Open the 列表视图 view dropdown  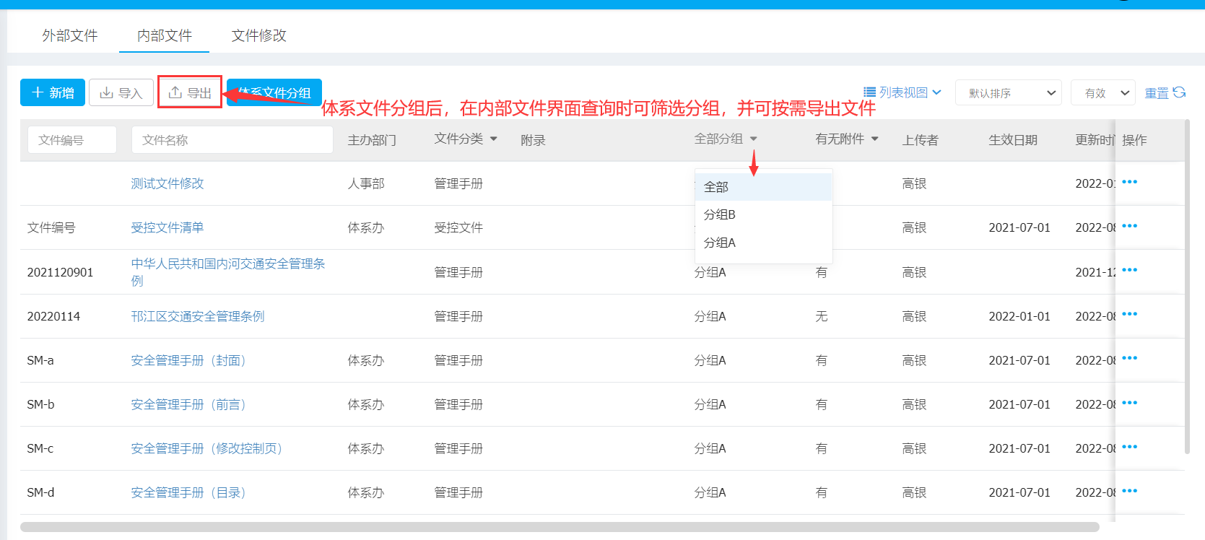[x=902, y=92]
